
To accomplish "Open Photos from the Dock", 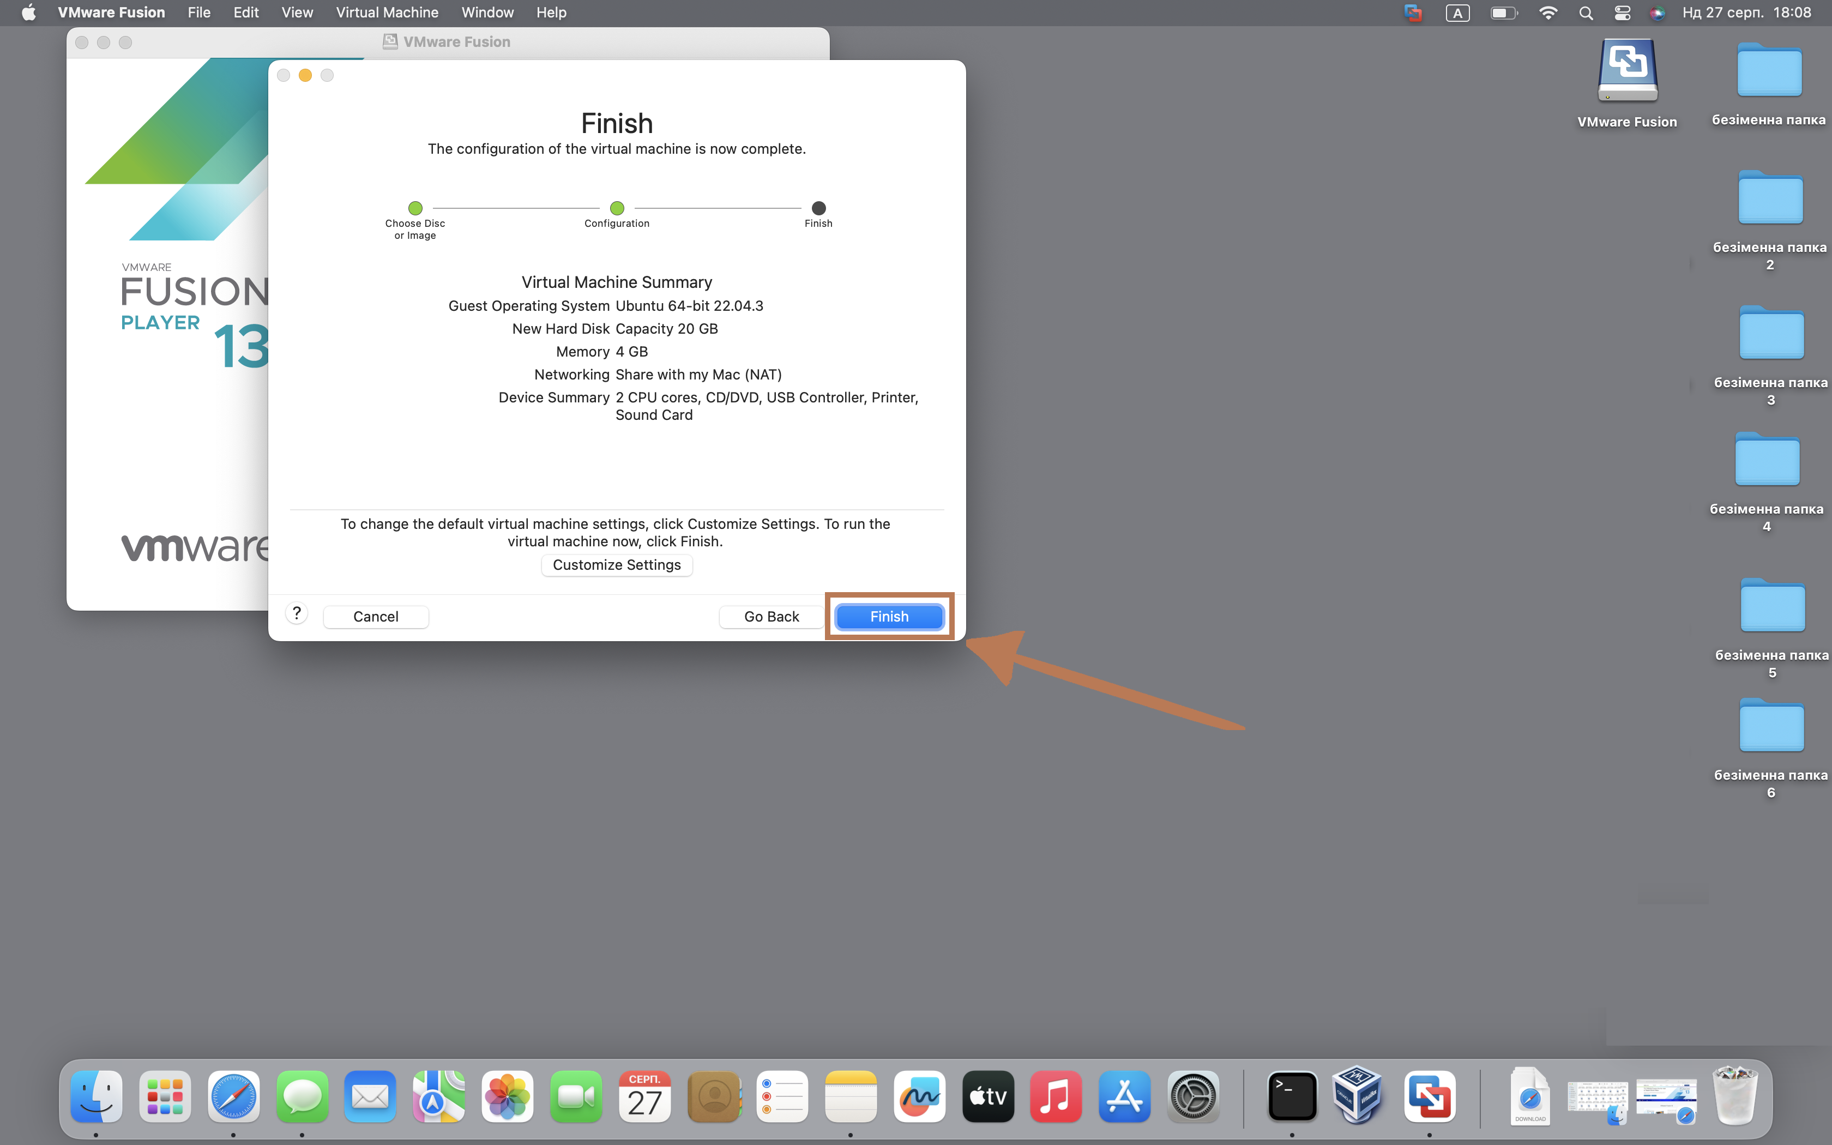I will (507, 1096).
